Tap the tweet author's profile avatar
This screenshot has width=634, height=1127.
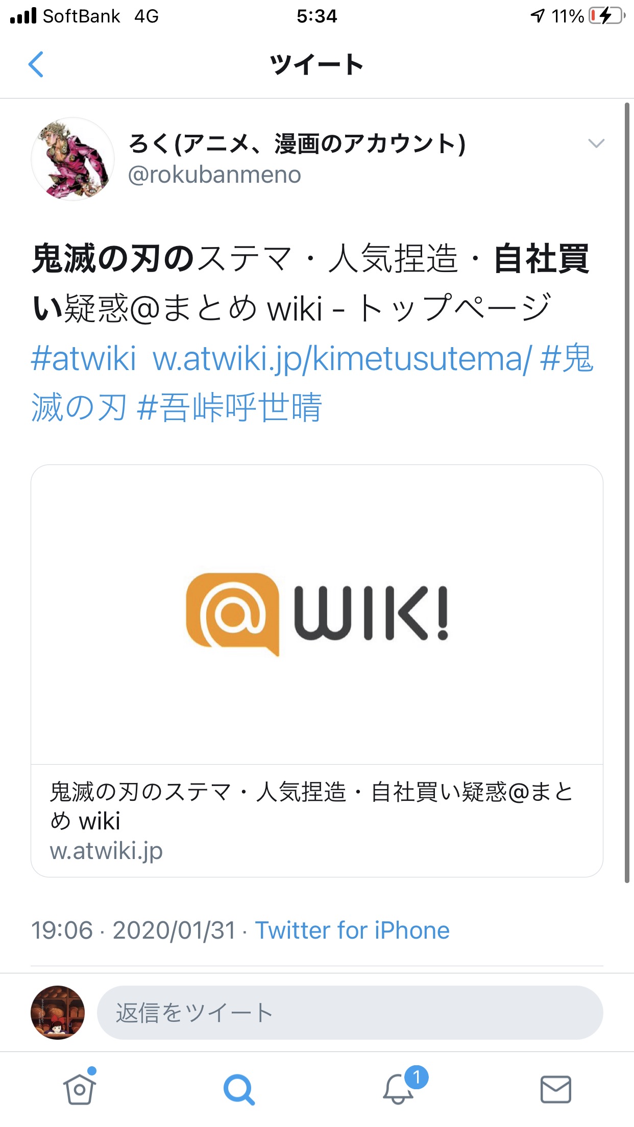click(x=72, y=159)
